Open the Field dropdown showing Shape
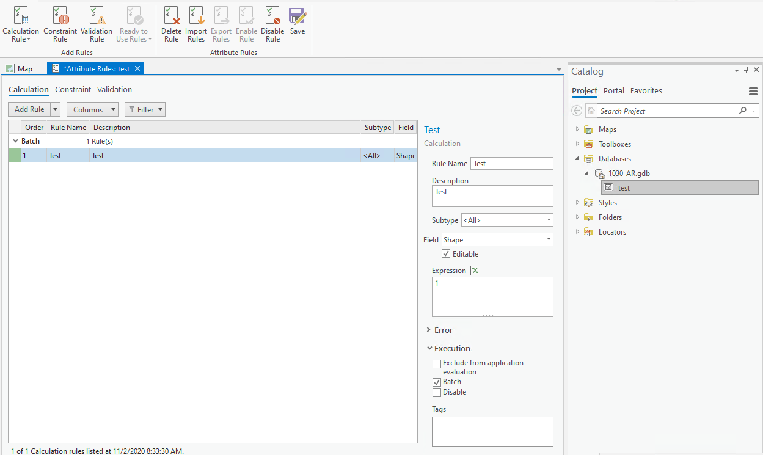 point(497,240)
